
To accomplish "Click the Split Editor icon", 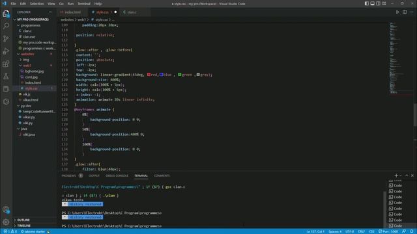I will click(x=405, y=12).
